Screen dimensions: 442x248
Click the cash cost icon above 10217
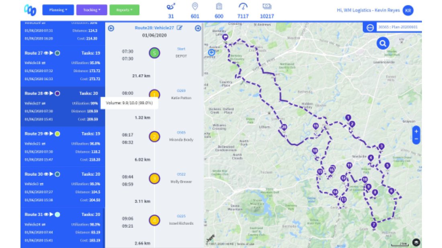click(267, 6)
